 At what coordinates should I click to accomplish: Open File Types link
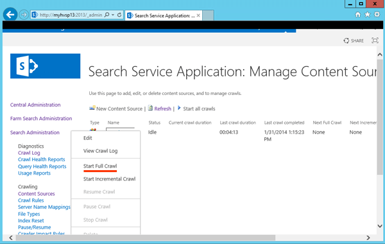[29, 214]
